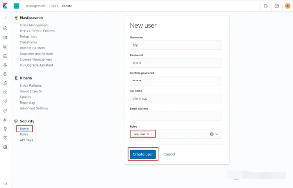Open the SIEM sidebar icon
The height and width of the screenshot is (188, 293).
(5, 120)
